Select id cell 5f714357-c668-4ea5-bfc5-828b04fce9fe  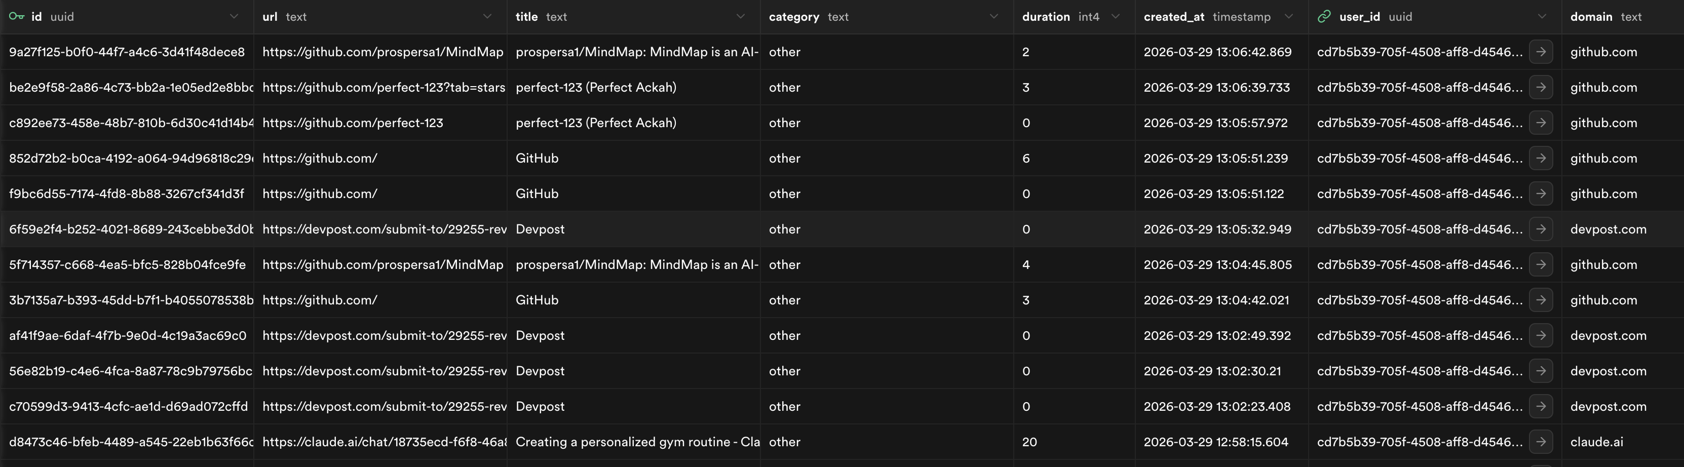127,264
